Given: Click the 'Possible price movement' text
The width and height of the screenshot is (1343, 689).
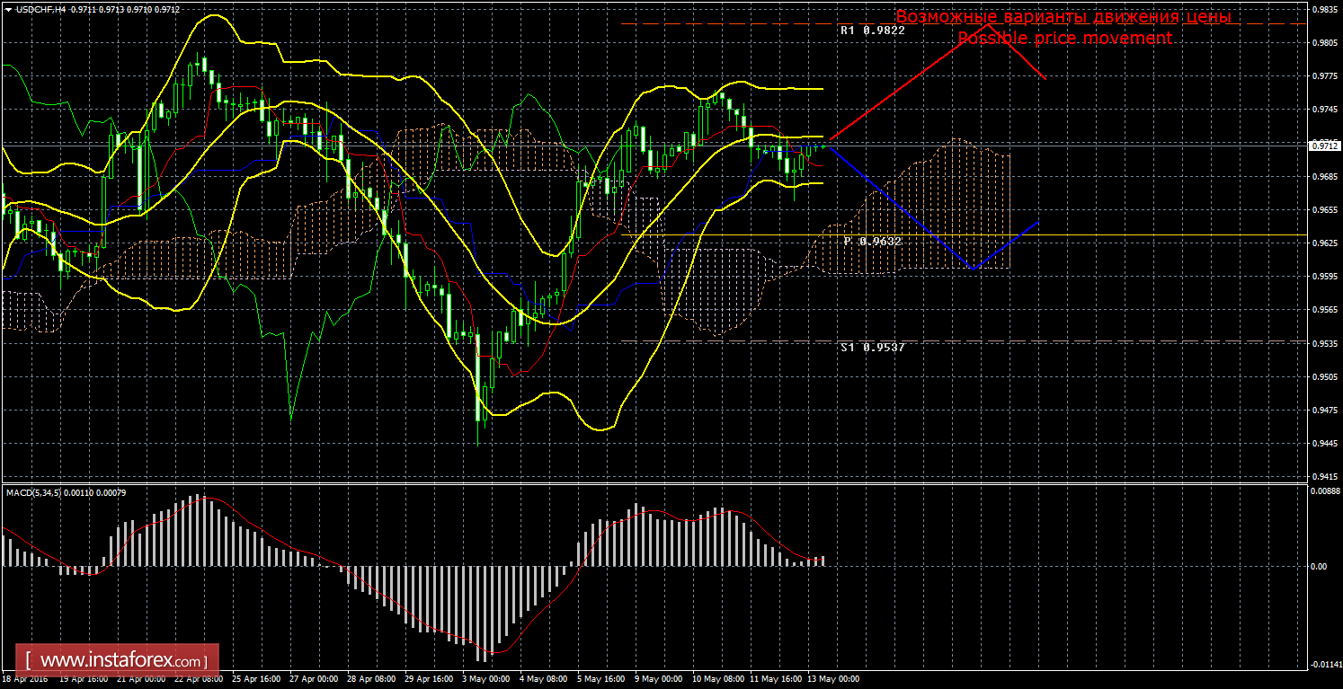Looking at the screenshot, I should (x=1064, y=38).
